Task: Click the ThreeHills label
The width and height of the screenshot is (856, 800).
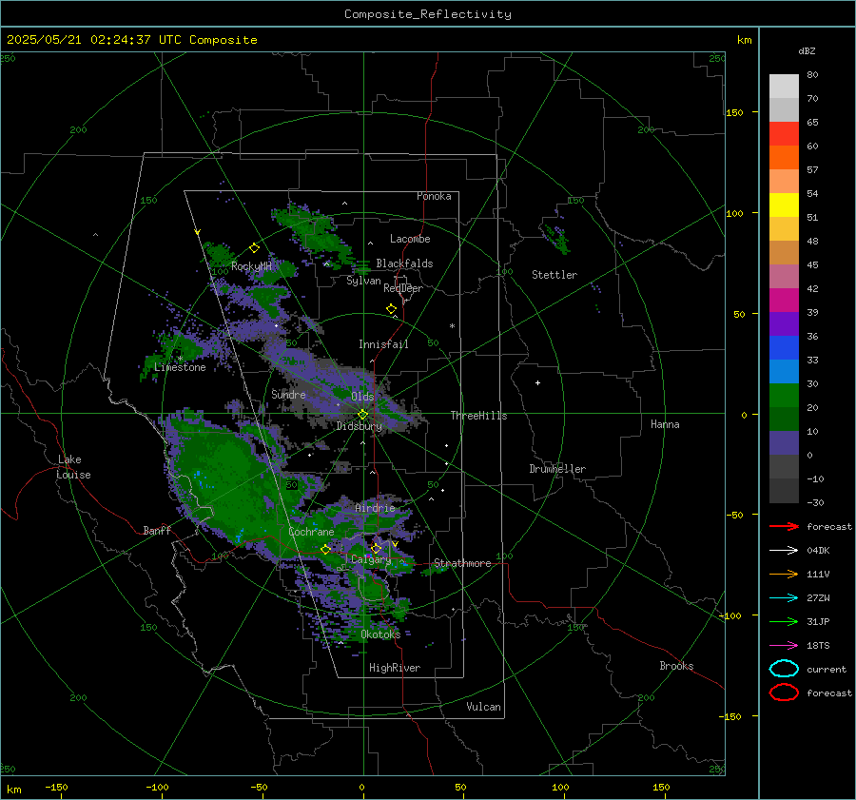Action: pyautogui.click(x=478, y=416)
